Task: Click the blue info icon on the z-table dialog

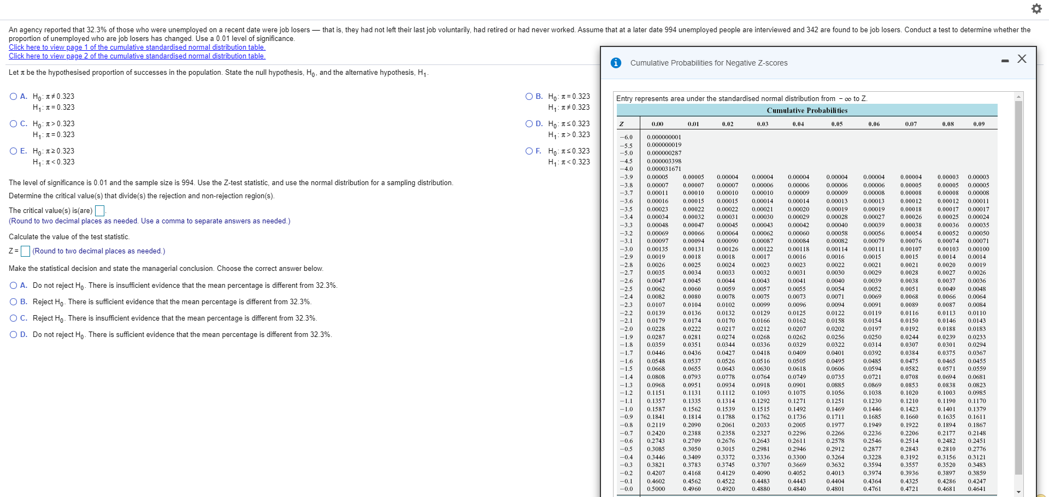Action: point(616,62)
